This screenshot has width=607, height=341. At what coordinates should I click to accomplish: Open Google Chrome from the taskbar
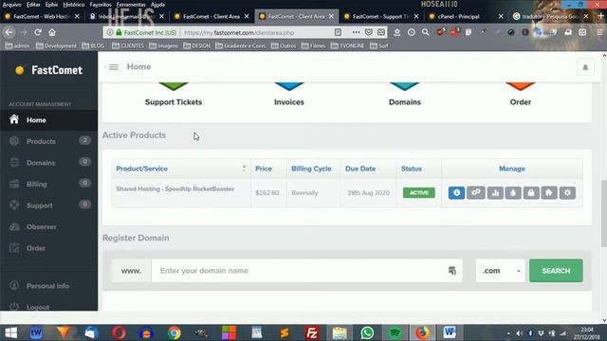[175, 332]
